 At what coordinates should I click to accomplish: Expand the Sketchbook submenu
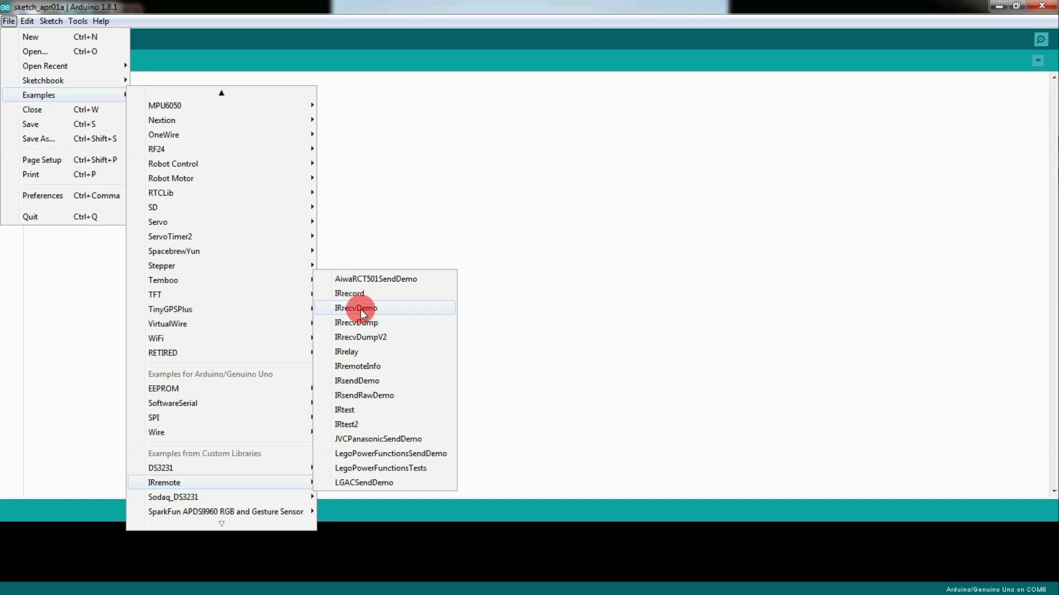point(43,80)
